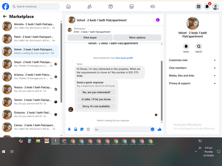Screen dimensions: 222x166
Task: Open the Watch video icon
Action: [111, 7]
